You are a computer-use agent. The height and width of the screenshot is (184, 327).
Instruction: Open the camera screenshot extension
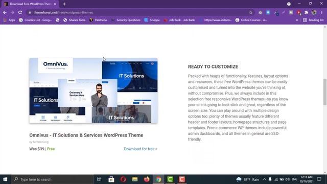260,12
